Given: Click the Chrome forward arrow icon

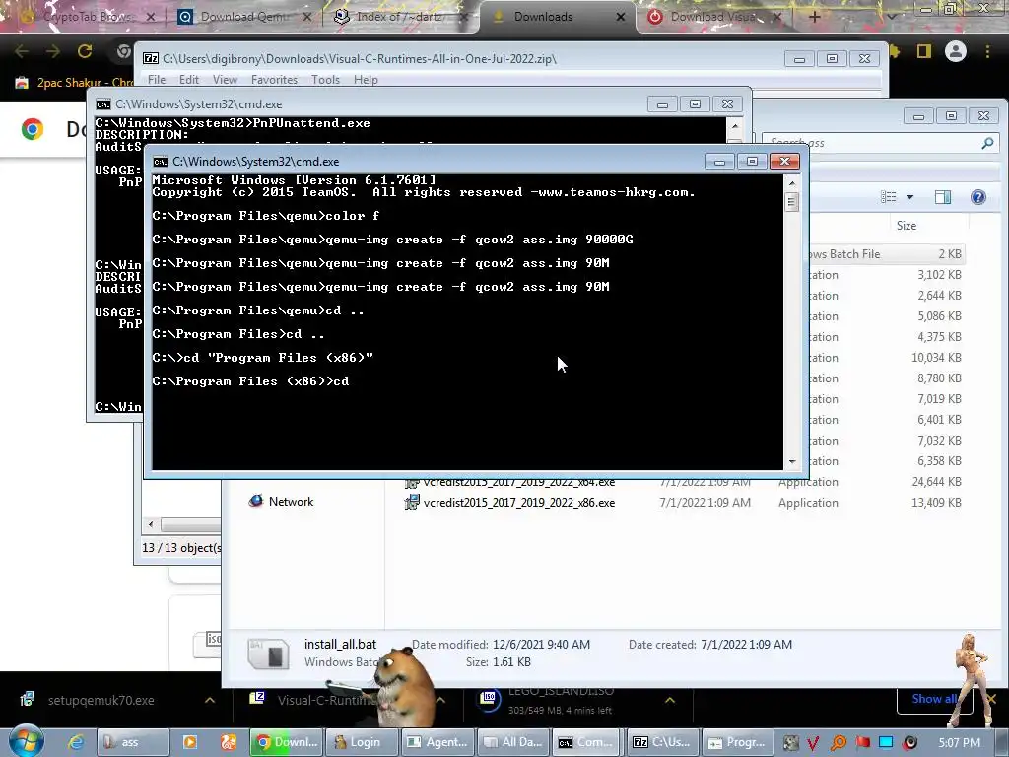Looking at the screenshot, I should (53, 51).
